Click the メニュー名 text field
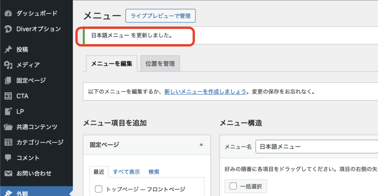The width and height of the screenshot is (378, 196). click(x=316, y=147)
